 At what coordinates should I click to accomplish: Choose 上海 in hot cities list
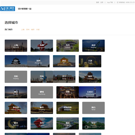(x=23, y=30)
